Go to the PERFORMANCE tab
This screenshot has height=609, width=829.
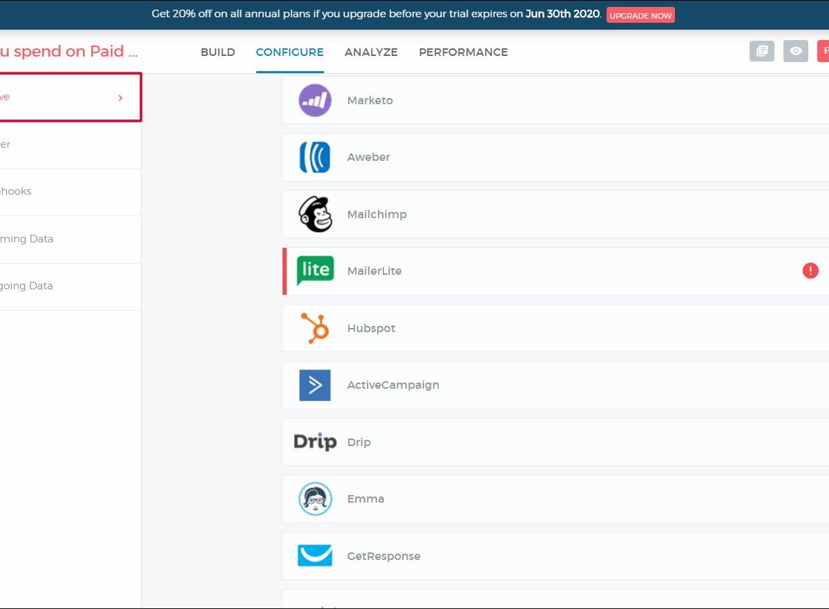[463, 52]
